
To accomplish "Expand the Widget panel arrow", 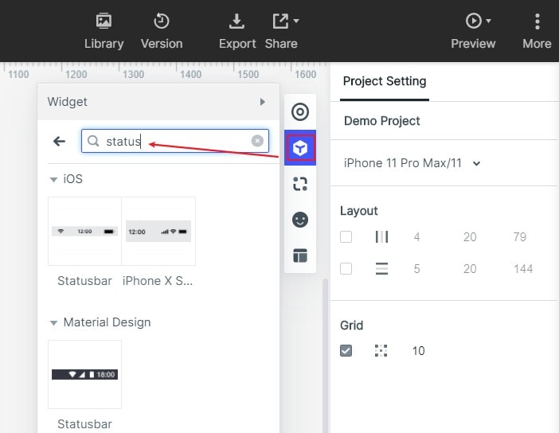I will pyautogui.click(x=263, y=102).
